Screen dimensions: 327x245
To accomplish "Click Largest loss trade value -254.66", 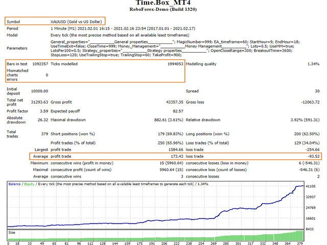I will [312, 150].
